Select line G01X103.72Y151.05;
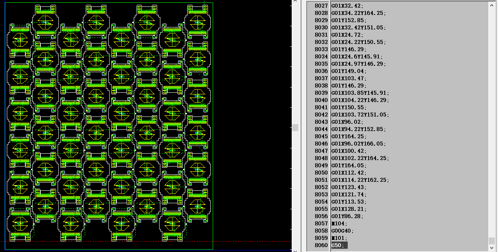Image resolution: width=498 pixels, height=252 pixels. pos(360,115)
